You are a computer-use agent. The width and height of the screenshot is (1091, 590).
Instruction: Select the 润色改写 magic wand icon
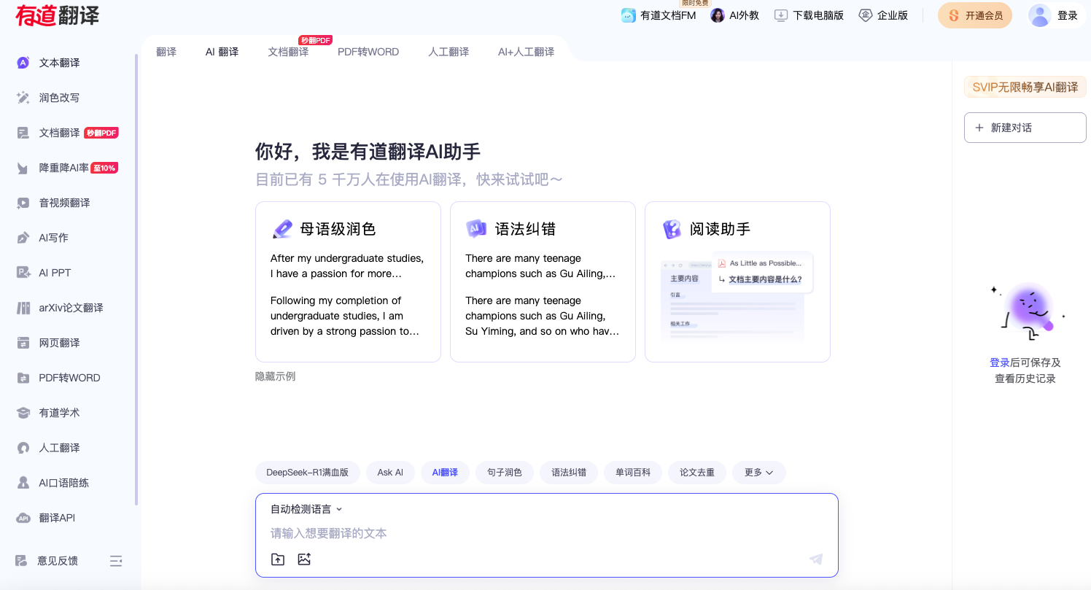(23, 98)
